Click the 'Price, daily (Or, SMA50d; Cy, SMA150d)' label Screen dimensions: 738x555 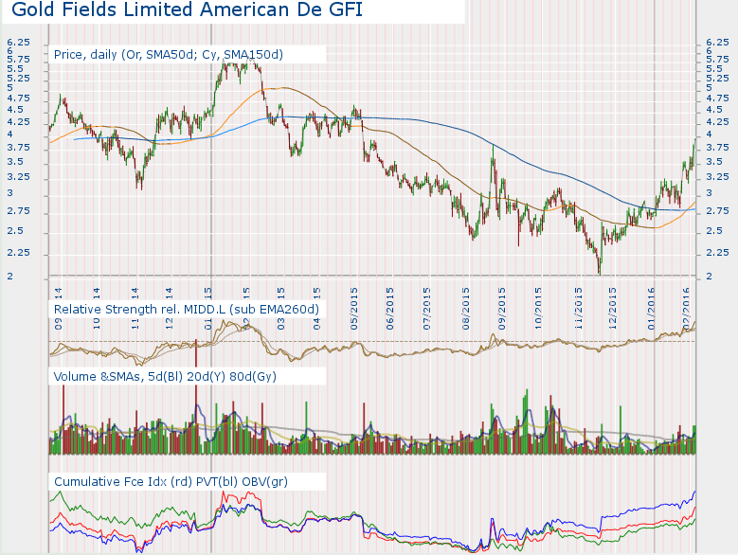[x=169, y=55]
